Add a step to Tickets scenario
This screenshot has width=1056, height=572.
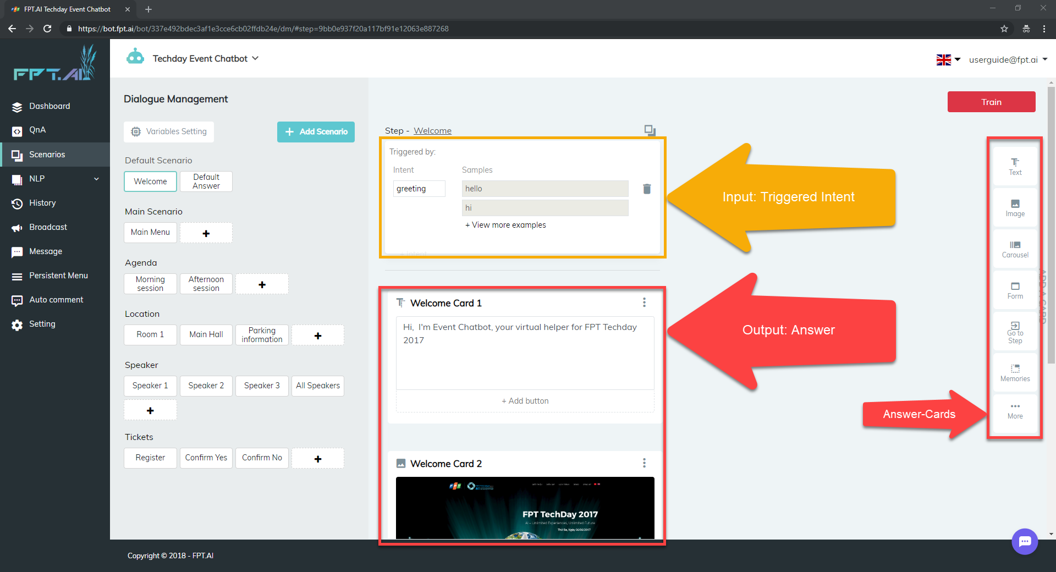318,459
